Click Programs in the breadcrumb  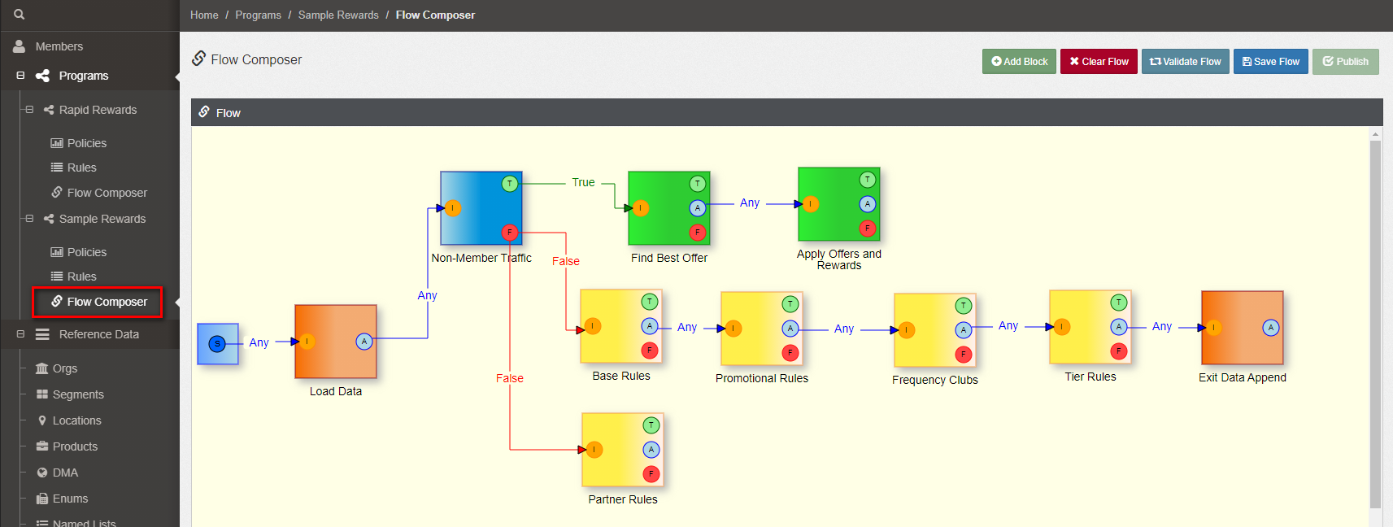pos(258,15)
